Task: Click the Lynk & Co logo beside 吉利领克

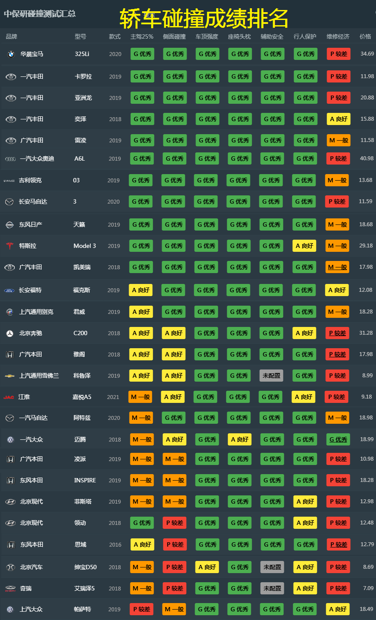Action: point(9,181)
